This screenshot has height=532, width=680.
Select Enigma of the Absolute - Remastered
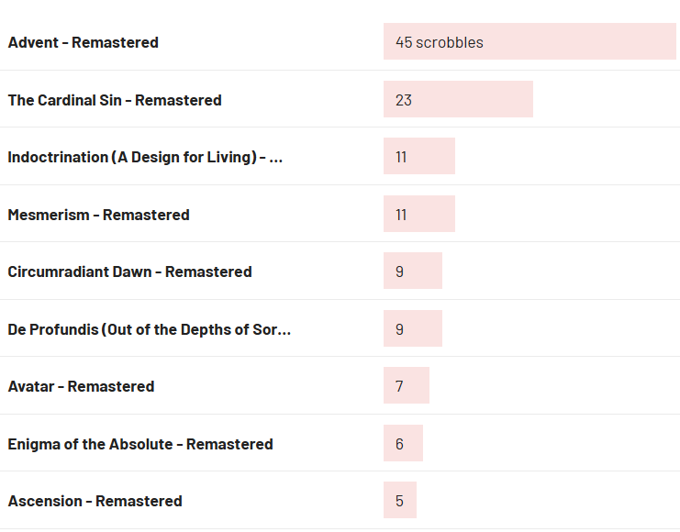[140, 444]
